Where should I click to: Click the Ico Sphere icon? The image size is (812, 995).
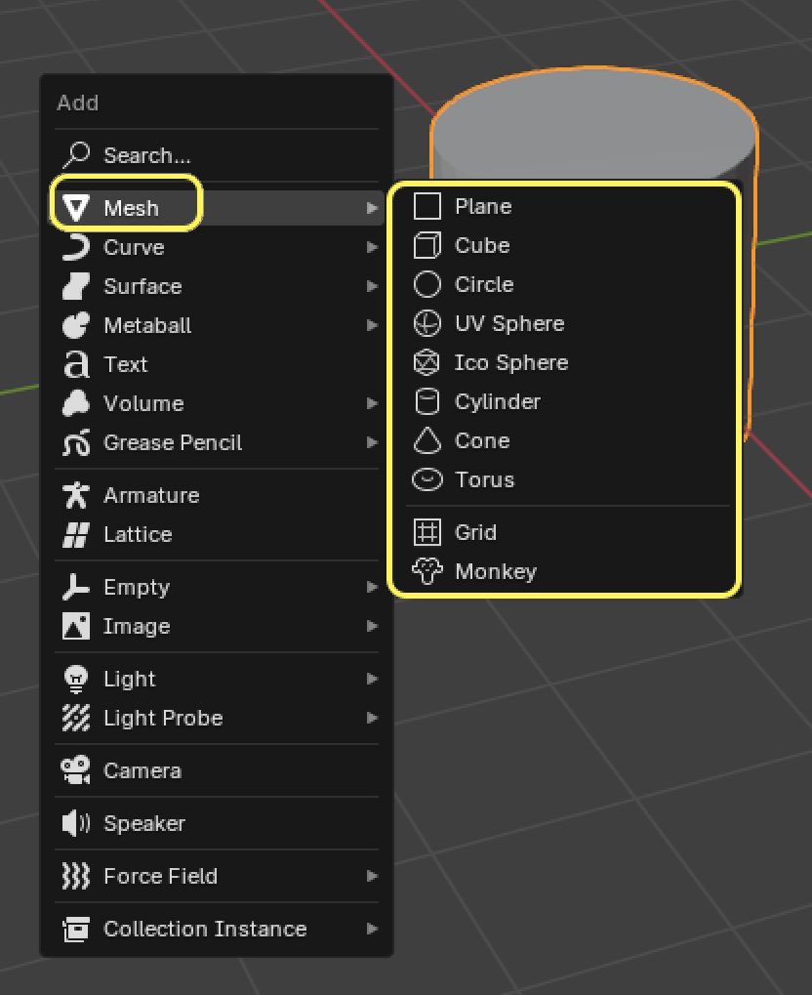(427, 362)
